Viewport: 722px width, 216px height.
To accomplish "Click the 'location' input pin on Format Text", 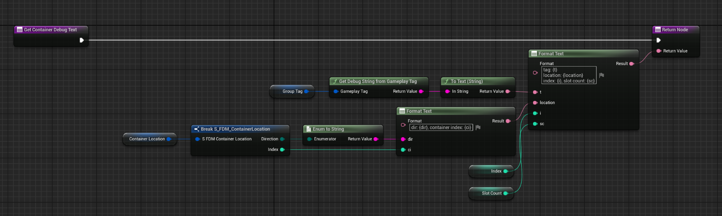I will [535, 103].
